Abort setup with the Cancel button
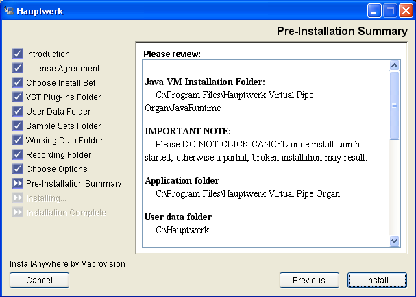 click(x=39, y=281)
